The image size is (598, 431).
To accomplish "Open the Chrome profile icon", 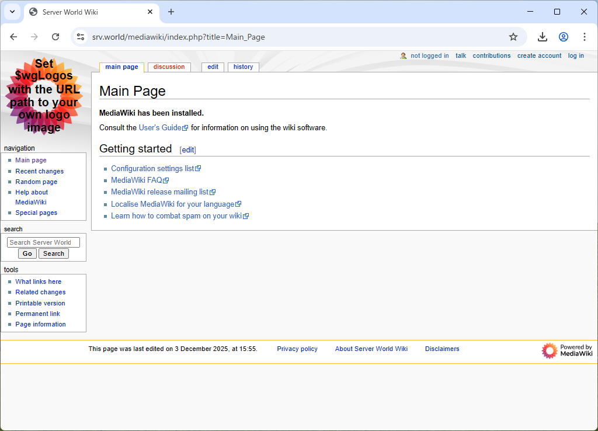I will 564,37.
